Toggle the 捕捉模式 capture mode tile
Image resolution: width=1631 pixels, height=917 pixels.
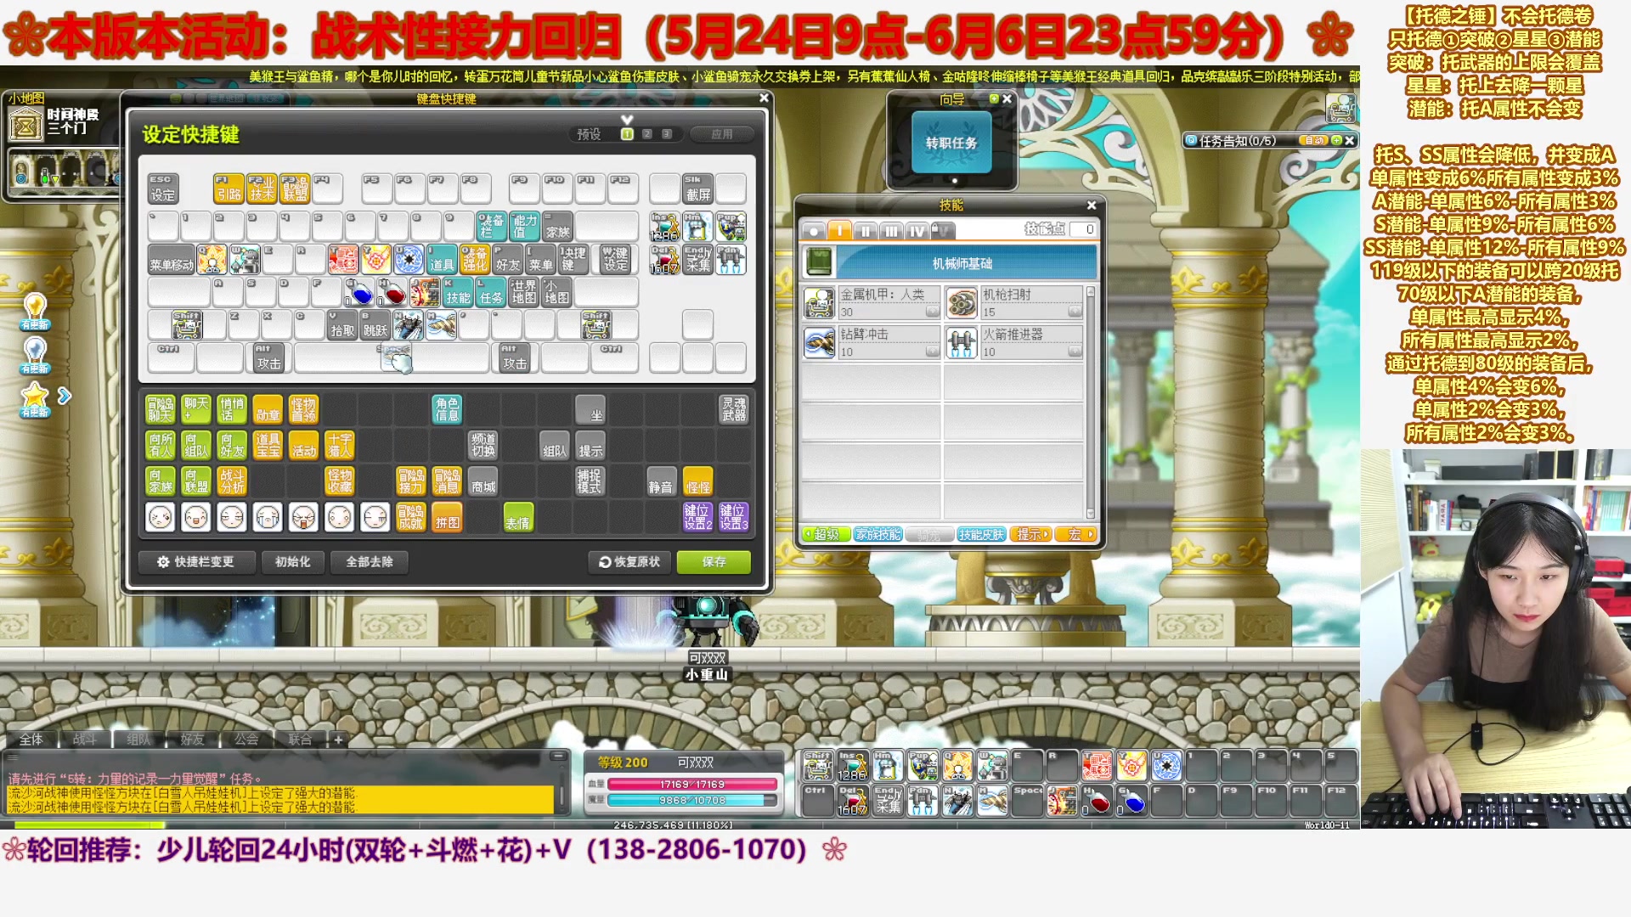590,481
